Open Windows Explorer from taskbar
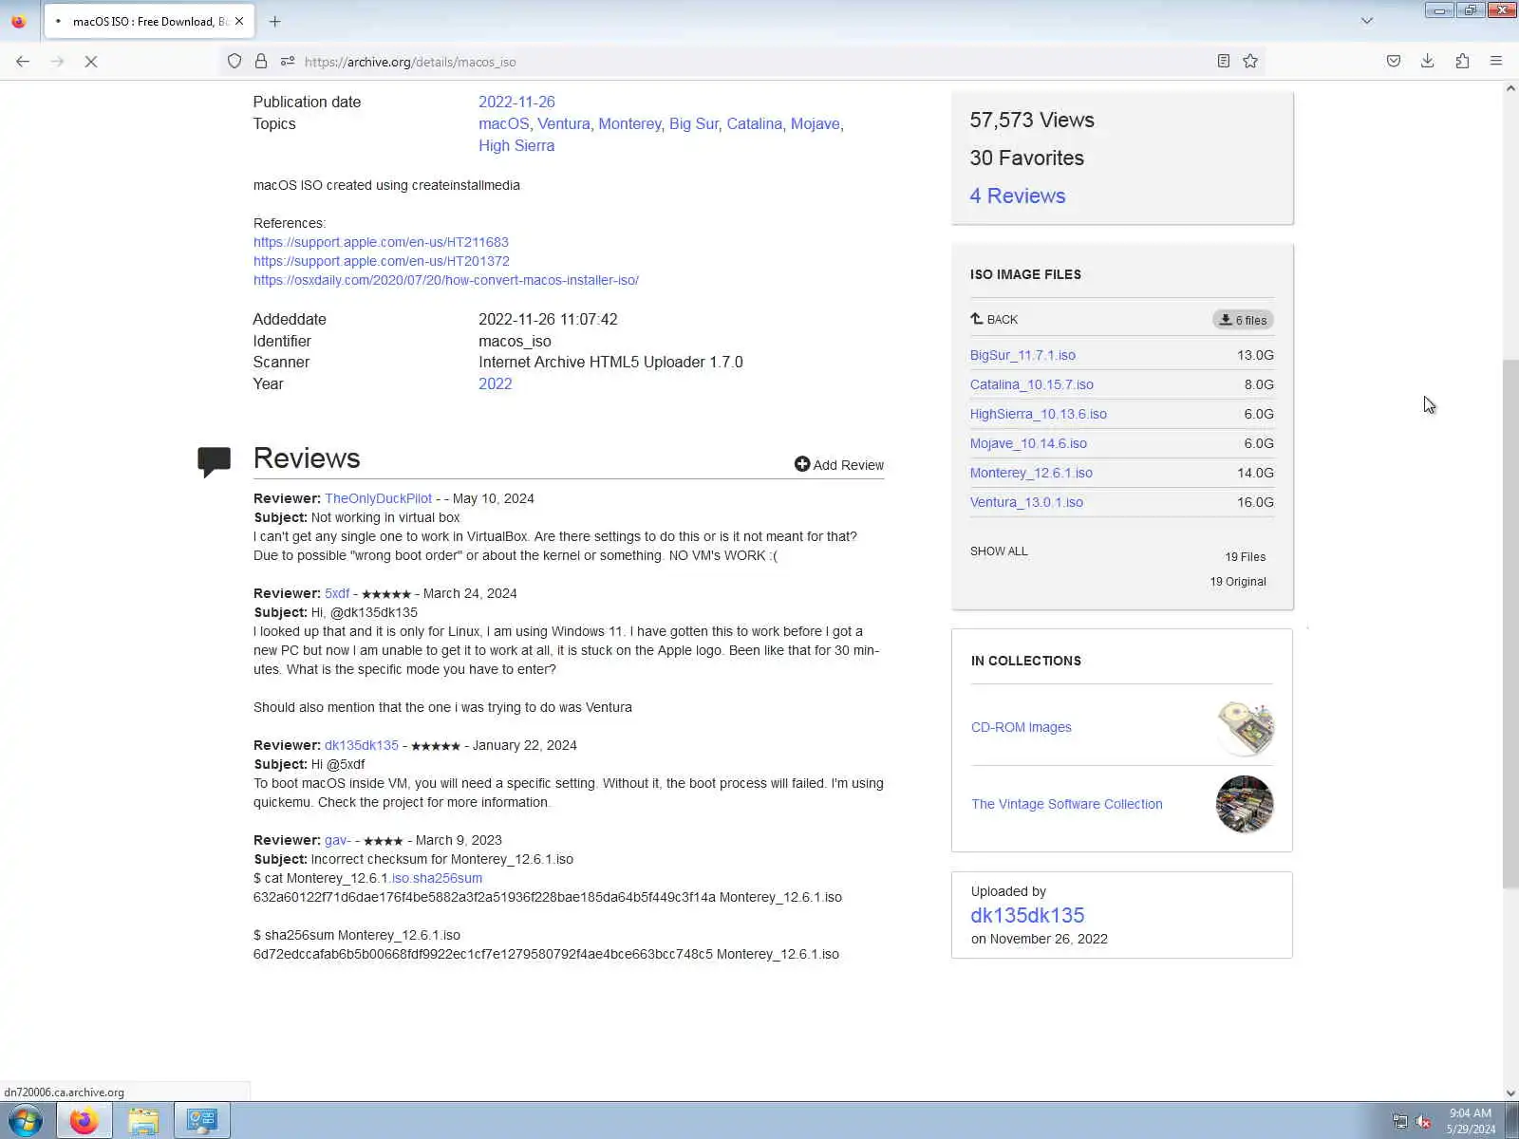The image size is (1519, 1139). point(143,1121)
